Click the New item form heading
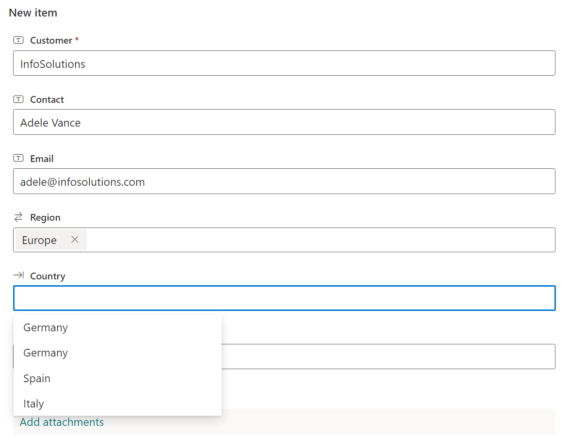Image resolution: width=569 pixels, height=438 pixels. click(x=33, y=13)
